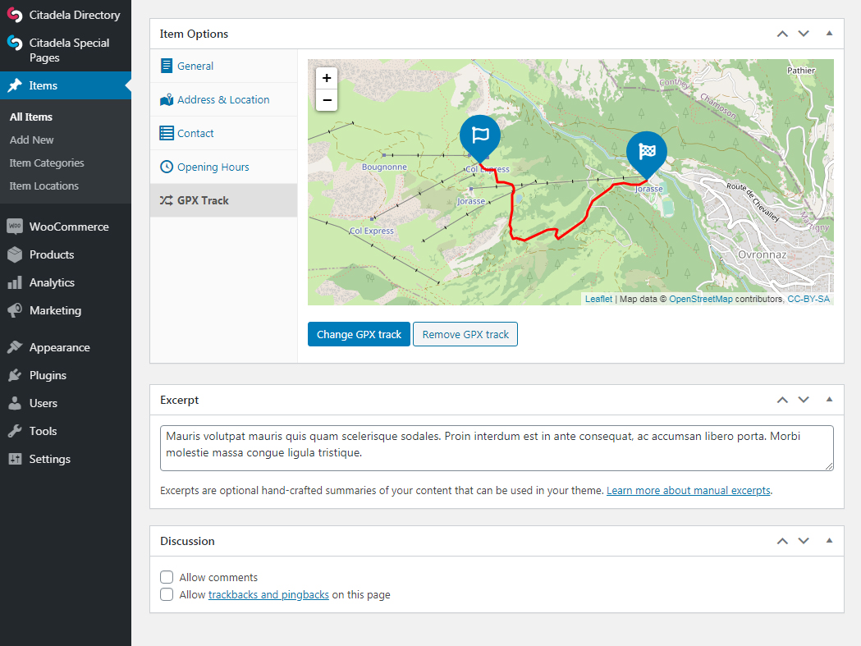
Task: Collapse the Excerpt panel with the triangle toggle
Action: coord(829,400)
